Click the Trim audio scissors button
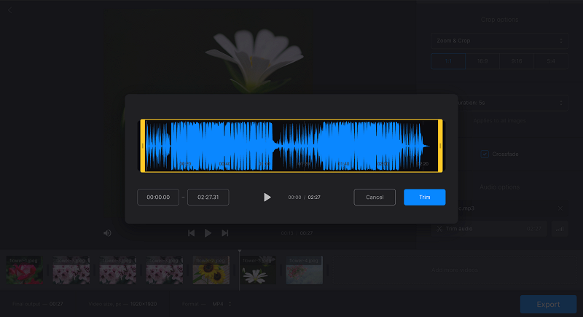 (x=489, y=229)
